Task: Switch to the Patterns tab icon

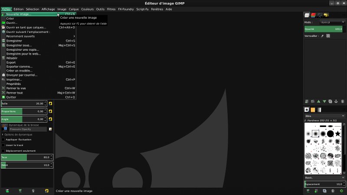Action: 313,110
